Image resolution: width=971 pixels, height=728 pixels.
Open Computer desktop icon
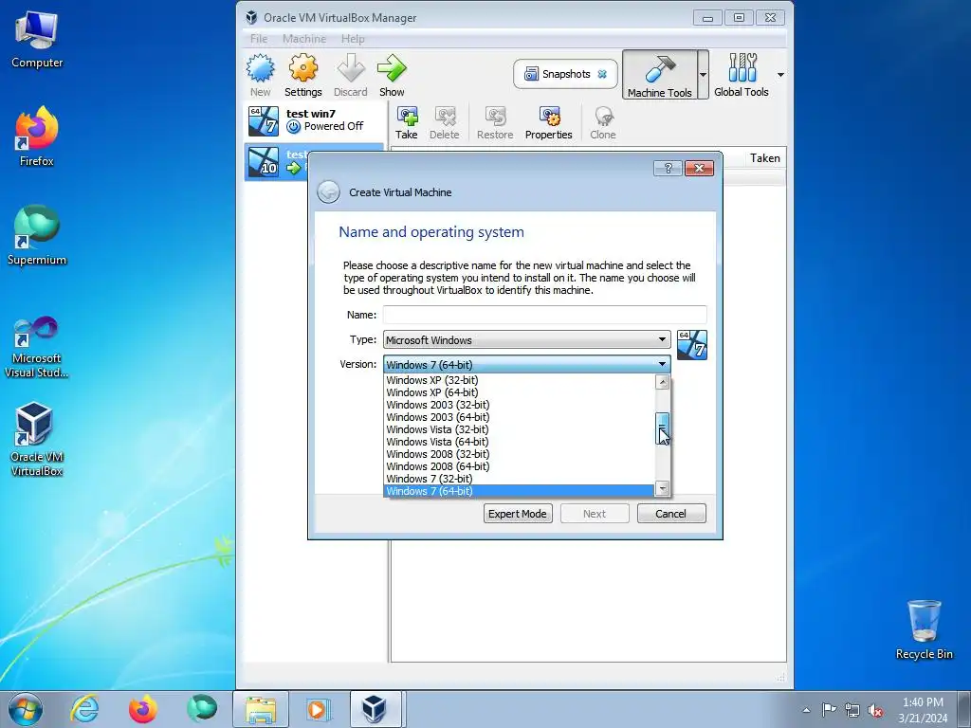tap(37, 41)
